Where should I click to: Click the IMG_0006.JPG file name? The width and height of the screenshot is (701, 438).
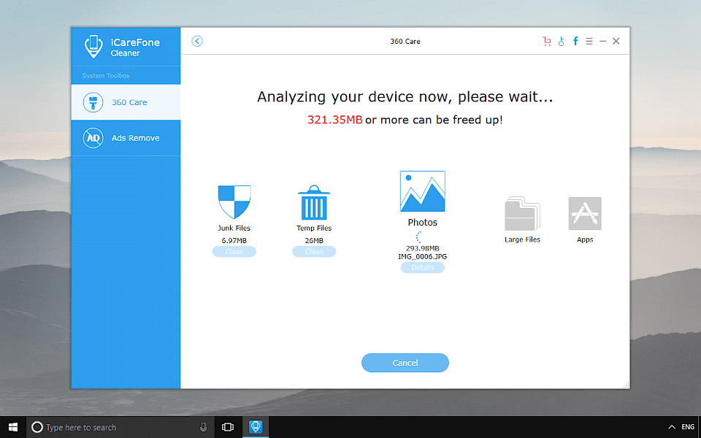click(423, 256)
